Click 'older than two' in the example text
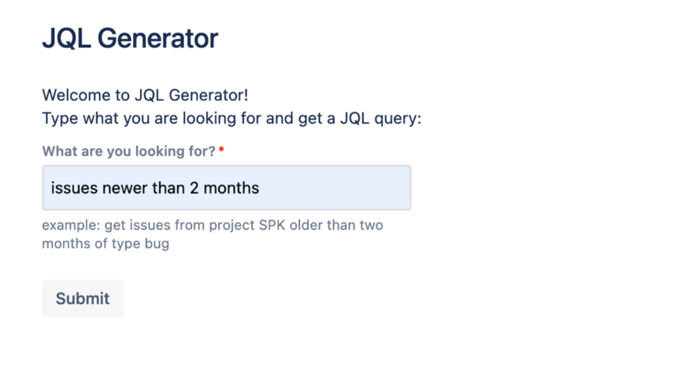This screenshot has width=676, height=384. point(341,226)
